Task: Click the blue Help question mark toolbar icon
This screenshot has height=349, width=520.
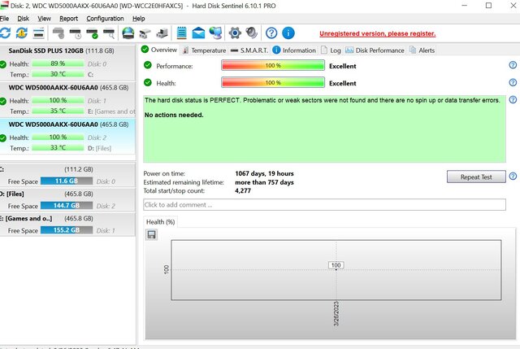Action: 271,33
